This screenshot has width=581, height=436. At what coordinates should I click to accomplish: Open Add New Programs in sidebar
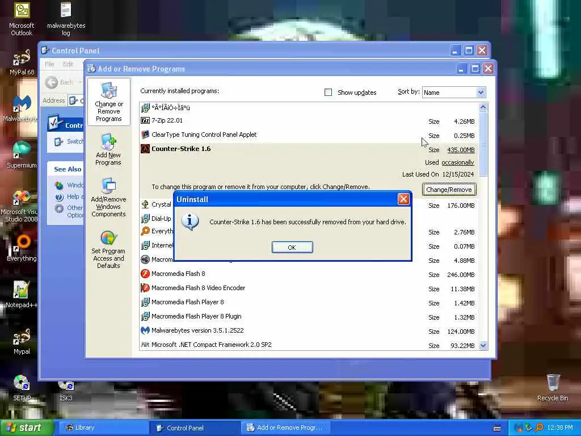(x=108, y=150)
